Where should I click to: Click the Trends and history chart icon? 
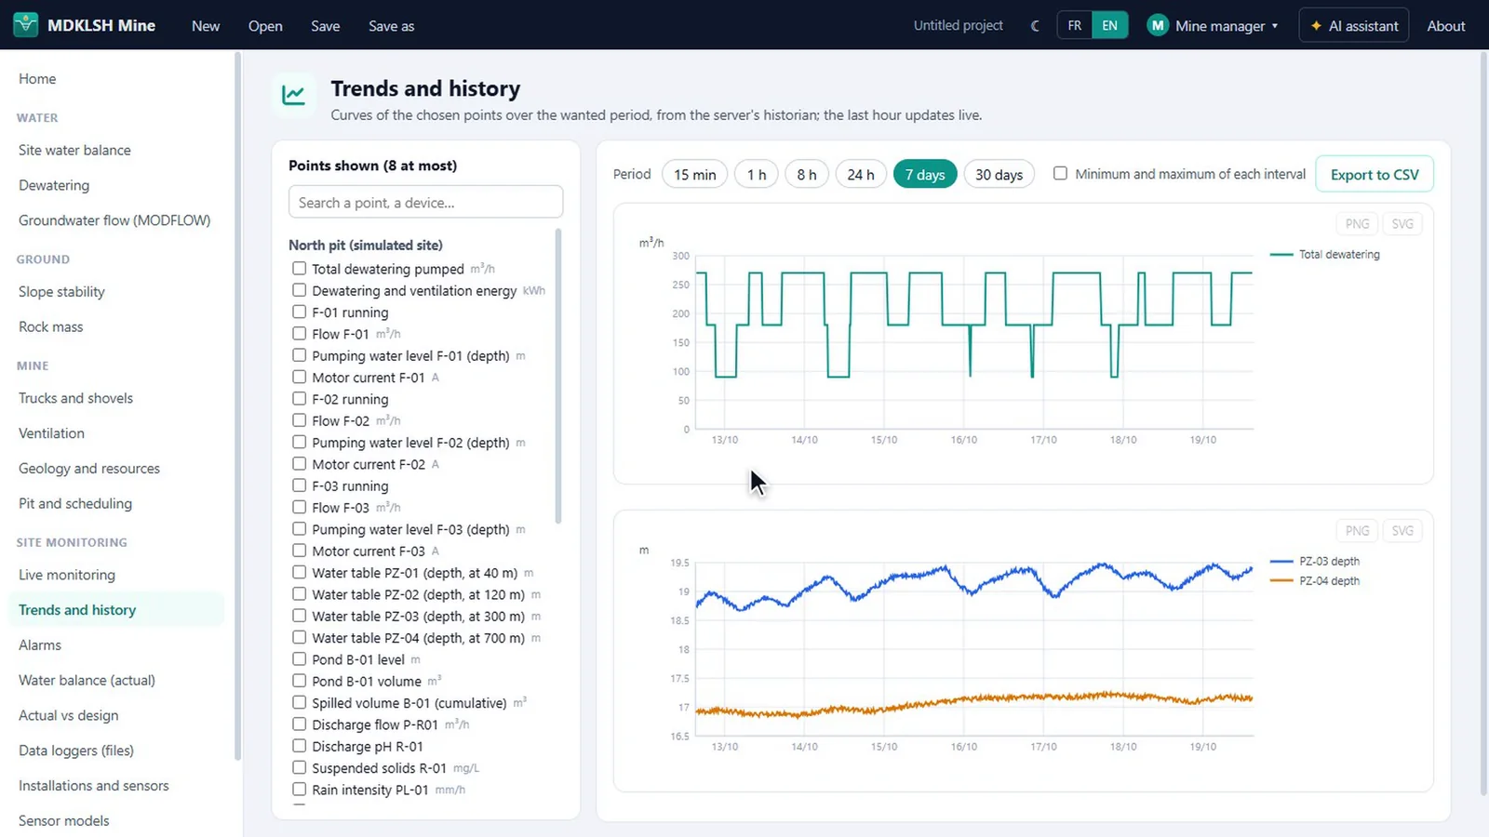click(294, 95)
